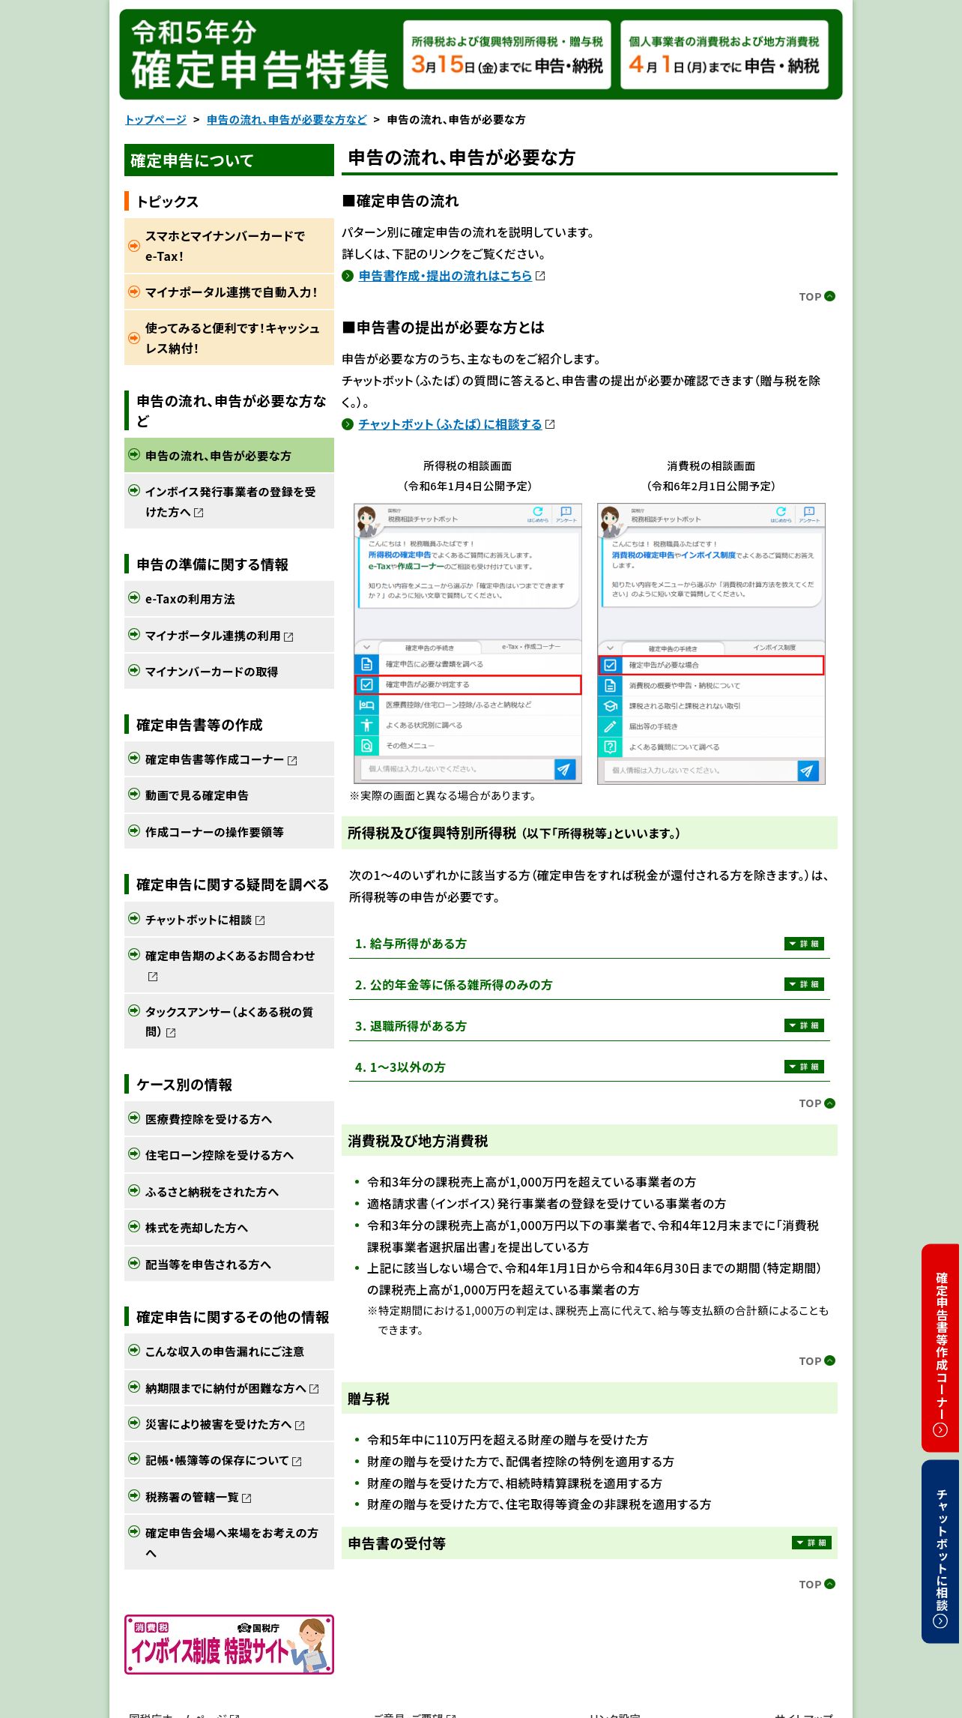Click arrow icon beside e-Taxの利用方法

click(x=134, y=597)
